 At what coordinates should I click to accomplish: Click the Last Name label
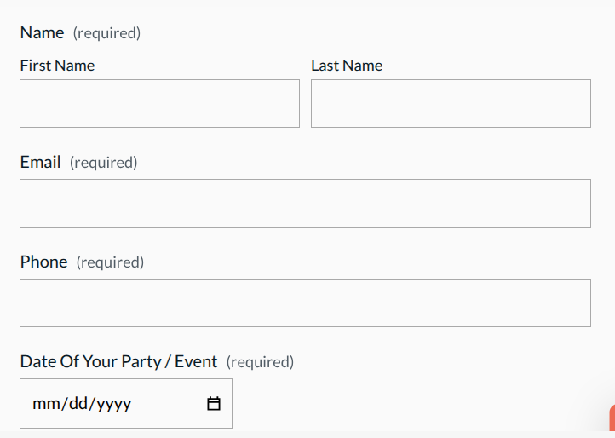tap(347, 66)
